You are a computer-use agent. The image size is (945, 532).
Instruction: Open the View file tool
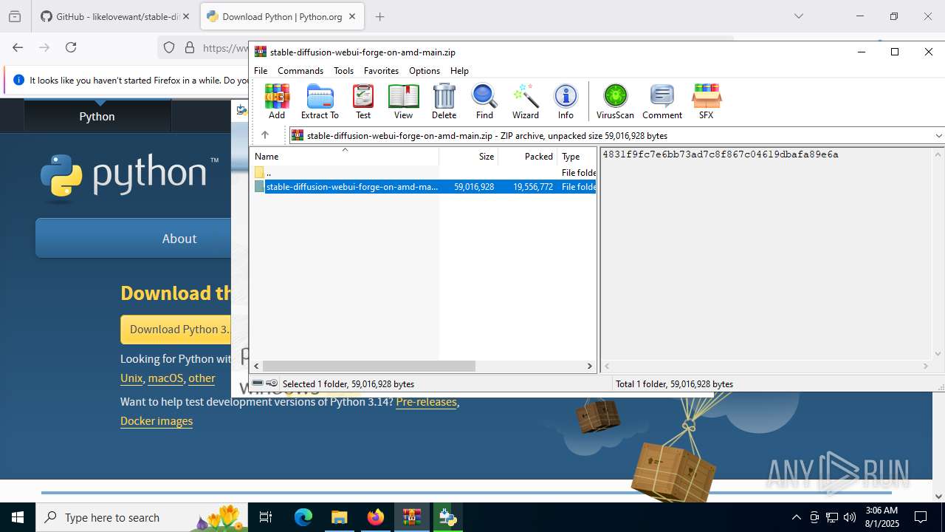click(x=403, y=101)
